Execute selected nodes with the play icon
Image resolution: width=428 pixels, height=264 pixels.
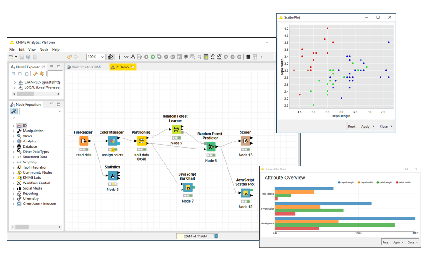coord(146,57)
